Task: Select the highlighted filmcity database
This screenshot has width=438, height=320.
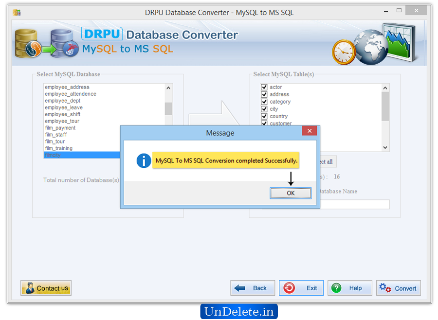Action: point(82,155)
